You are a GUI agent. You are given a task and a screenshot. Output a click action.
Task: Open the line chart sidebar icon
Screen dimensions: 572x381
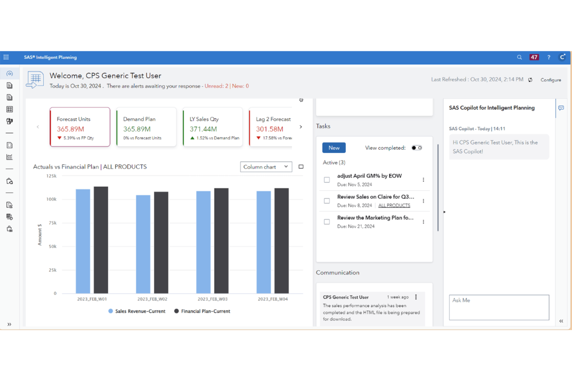10,157
